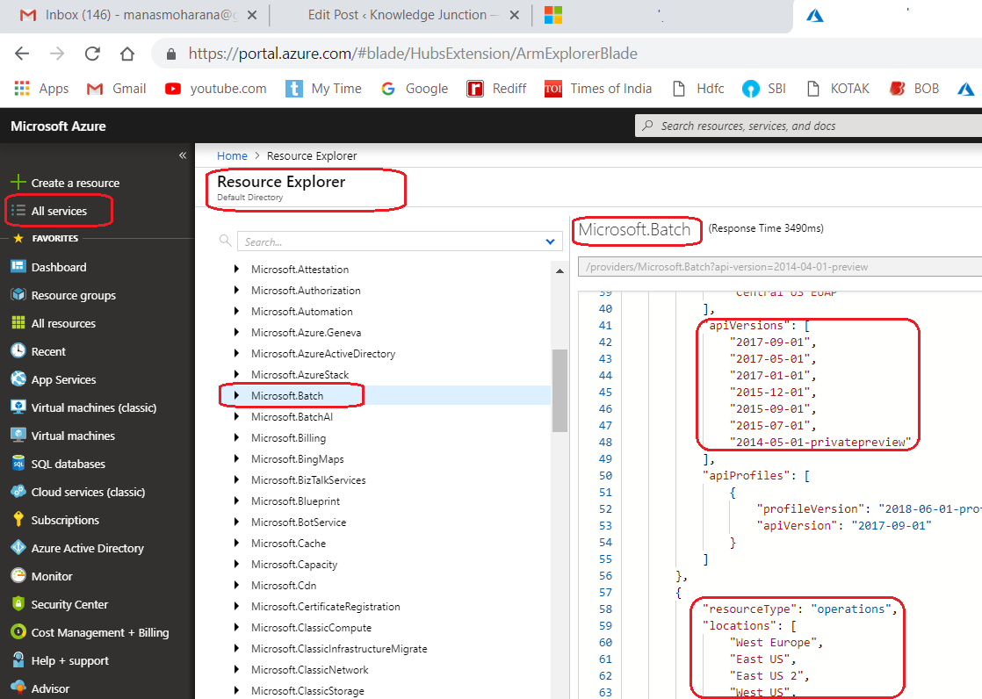
Task: Open Monitor from the favorites list
Action: [52, 576]
